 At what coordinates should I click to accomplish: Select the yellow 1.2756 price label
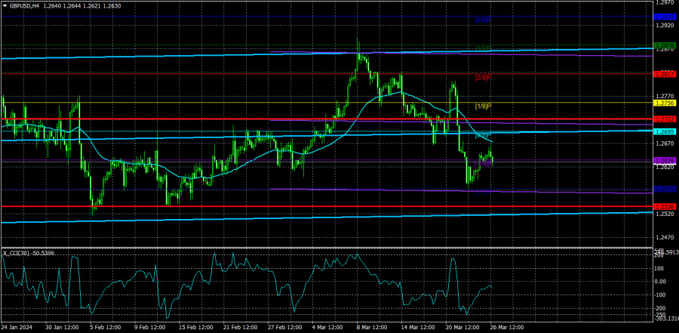[x=665, y=103]
